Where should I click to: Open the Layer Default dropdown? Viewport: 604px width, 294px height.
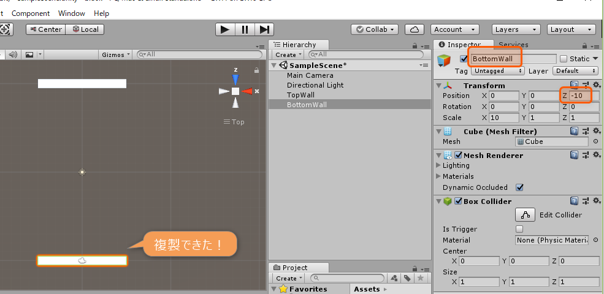575,71
